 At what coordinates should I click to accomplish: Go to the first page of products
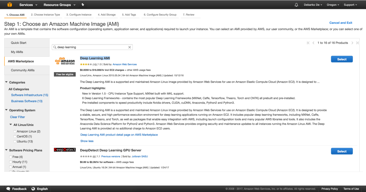tap(308, 43)
